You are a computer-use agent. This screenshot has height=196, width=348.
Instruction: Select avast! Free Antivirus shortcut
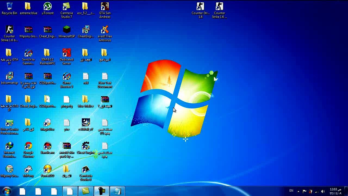pos(105,34)
